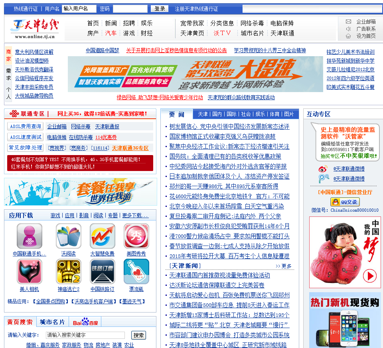Open the 汽车 navigation item
This screenshot has width=383, height=348.
point(111,33)
